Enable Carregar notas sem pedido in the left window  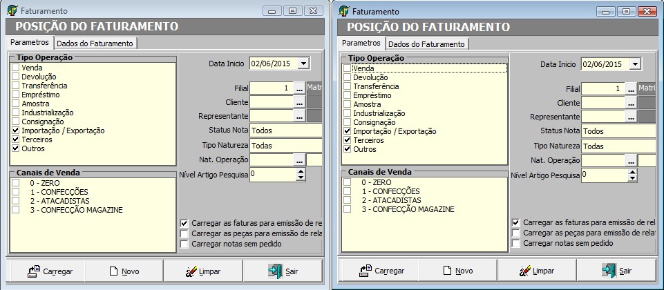click(x=184, y=244)
